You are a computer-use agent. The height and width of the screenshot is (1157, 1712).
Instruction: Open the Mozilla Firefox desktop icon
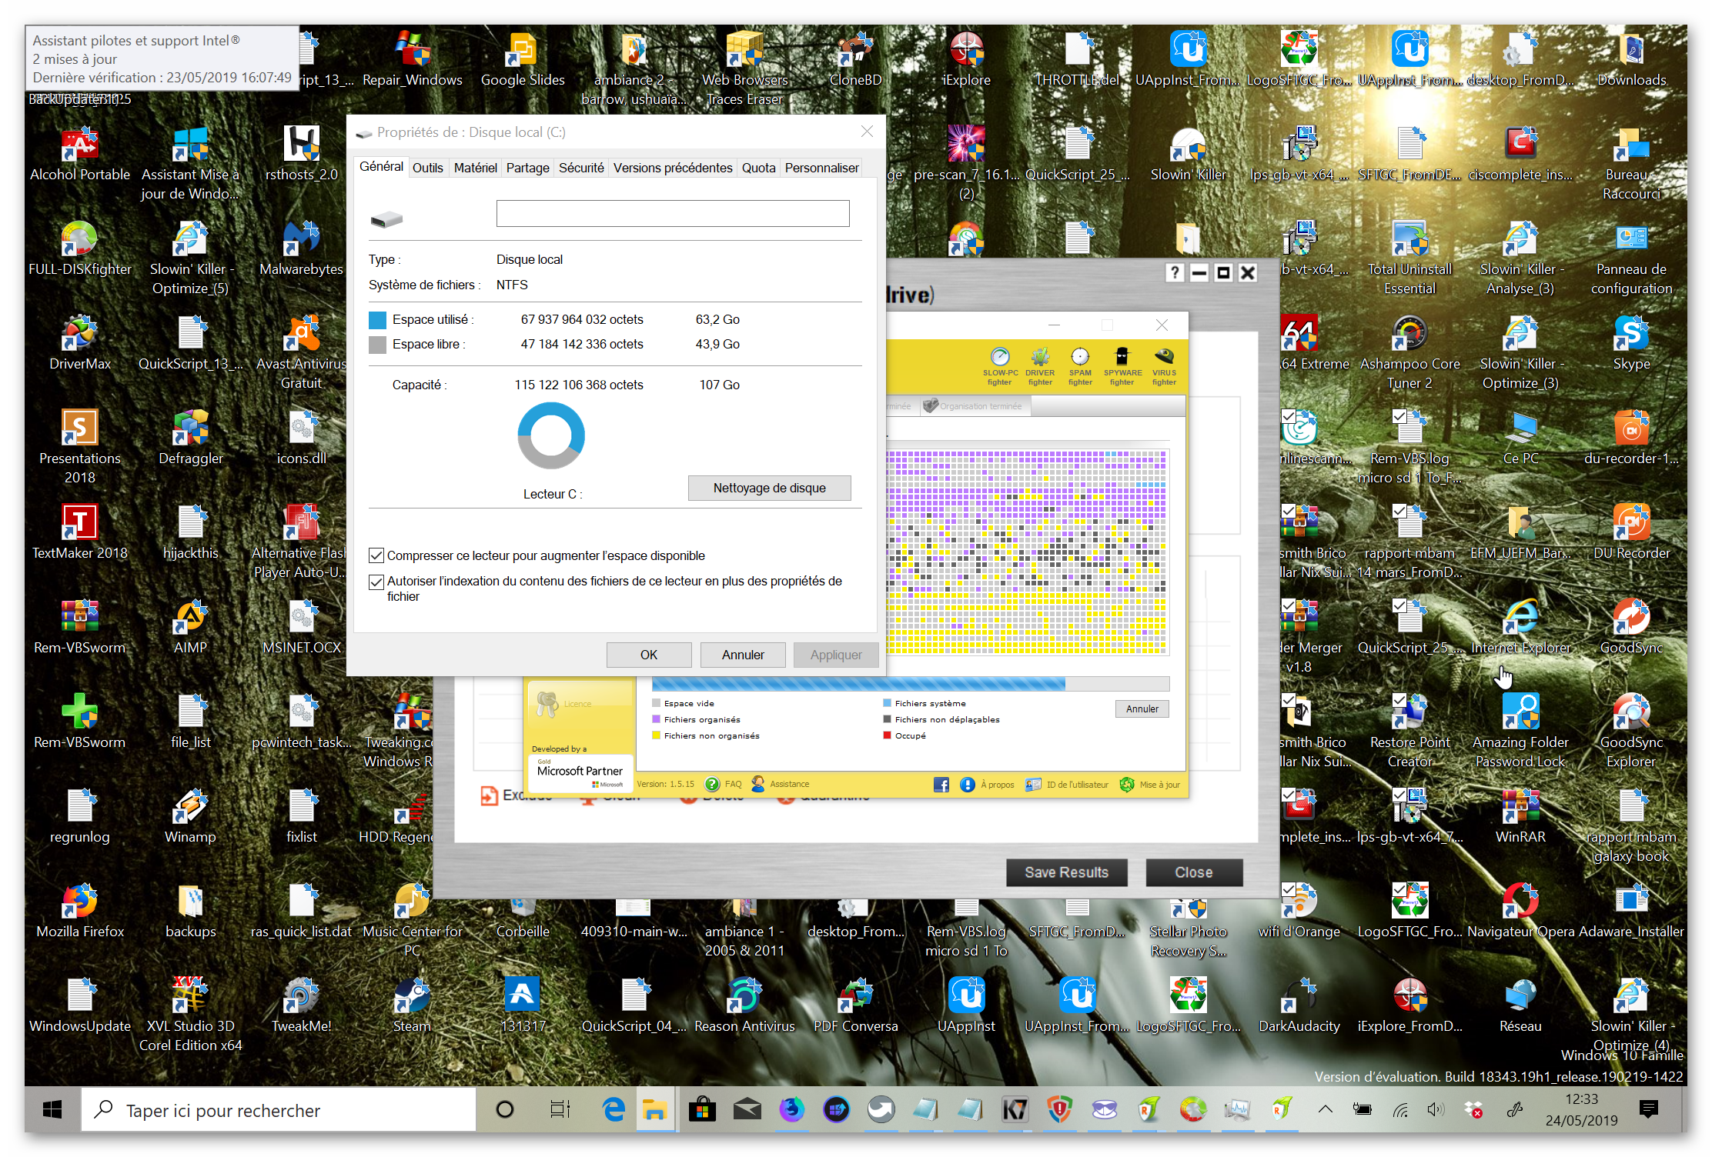(x=79, y=912)
